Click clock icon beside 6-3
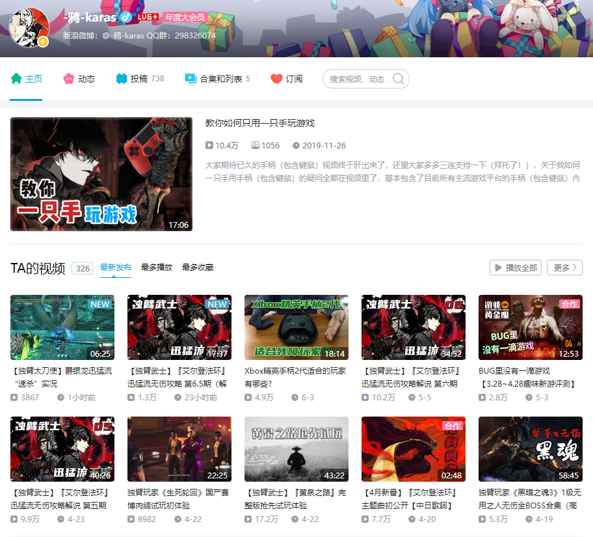Screen dimensions: 593x537 click(295, 398)
